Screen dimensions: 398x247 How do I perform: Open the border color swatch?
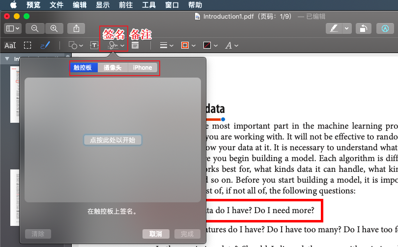tap(188, 46)
